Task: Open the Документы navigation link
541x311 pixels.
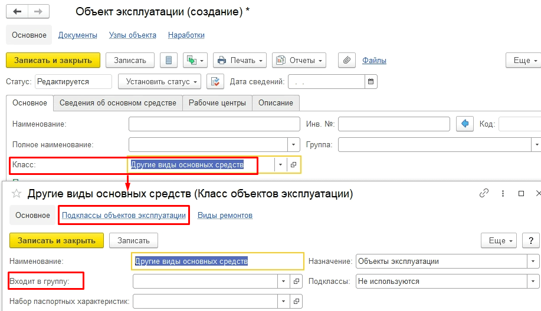Action: [78, 35]
